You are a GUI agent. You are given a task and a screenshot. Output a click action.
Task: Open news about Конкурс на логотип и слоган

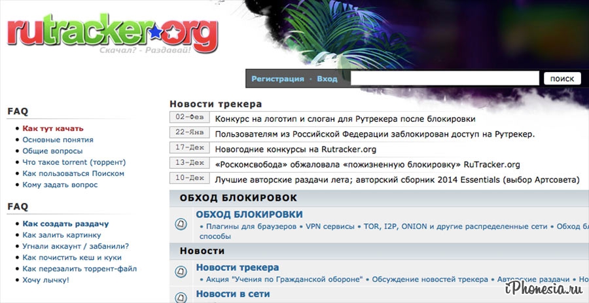pyautogui.click(x=345, y=119)
